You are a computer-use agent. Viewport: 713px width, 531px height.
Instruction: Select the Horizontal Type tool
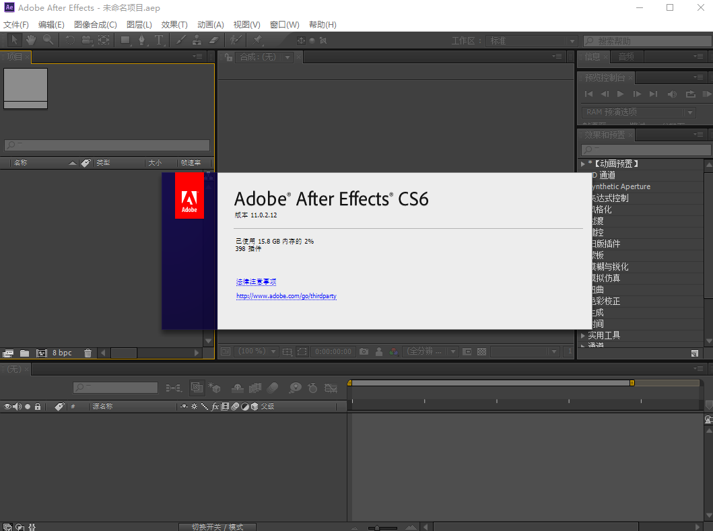[158, 40]
